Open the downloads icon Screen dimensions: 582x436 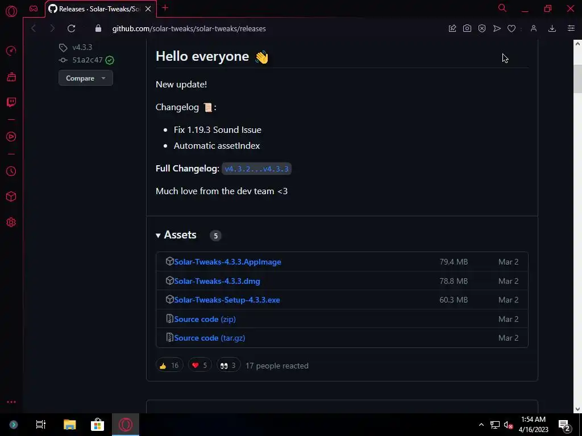552,28
